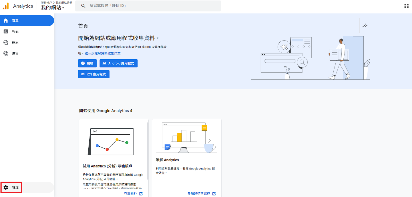Click the 存取帳戶 link
The image size is (412, 197).
click(130, 194)
